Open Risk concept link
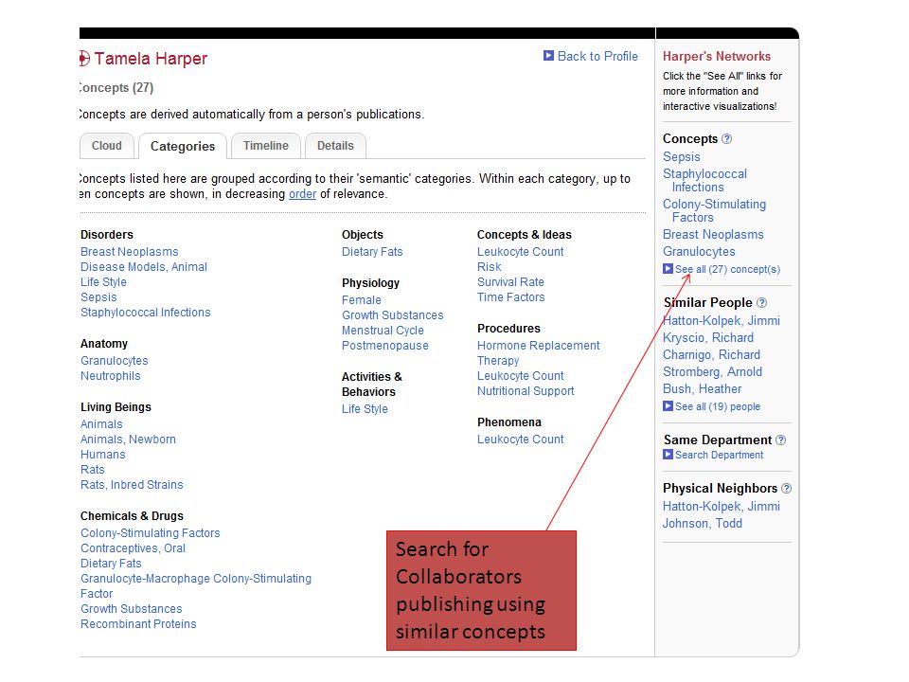This screenshot has width=909, height=682. (x=490, y=267)
